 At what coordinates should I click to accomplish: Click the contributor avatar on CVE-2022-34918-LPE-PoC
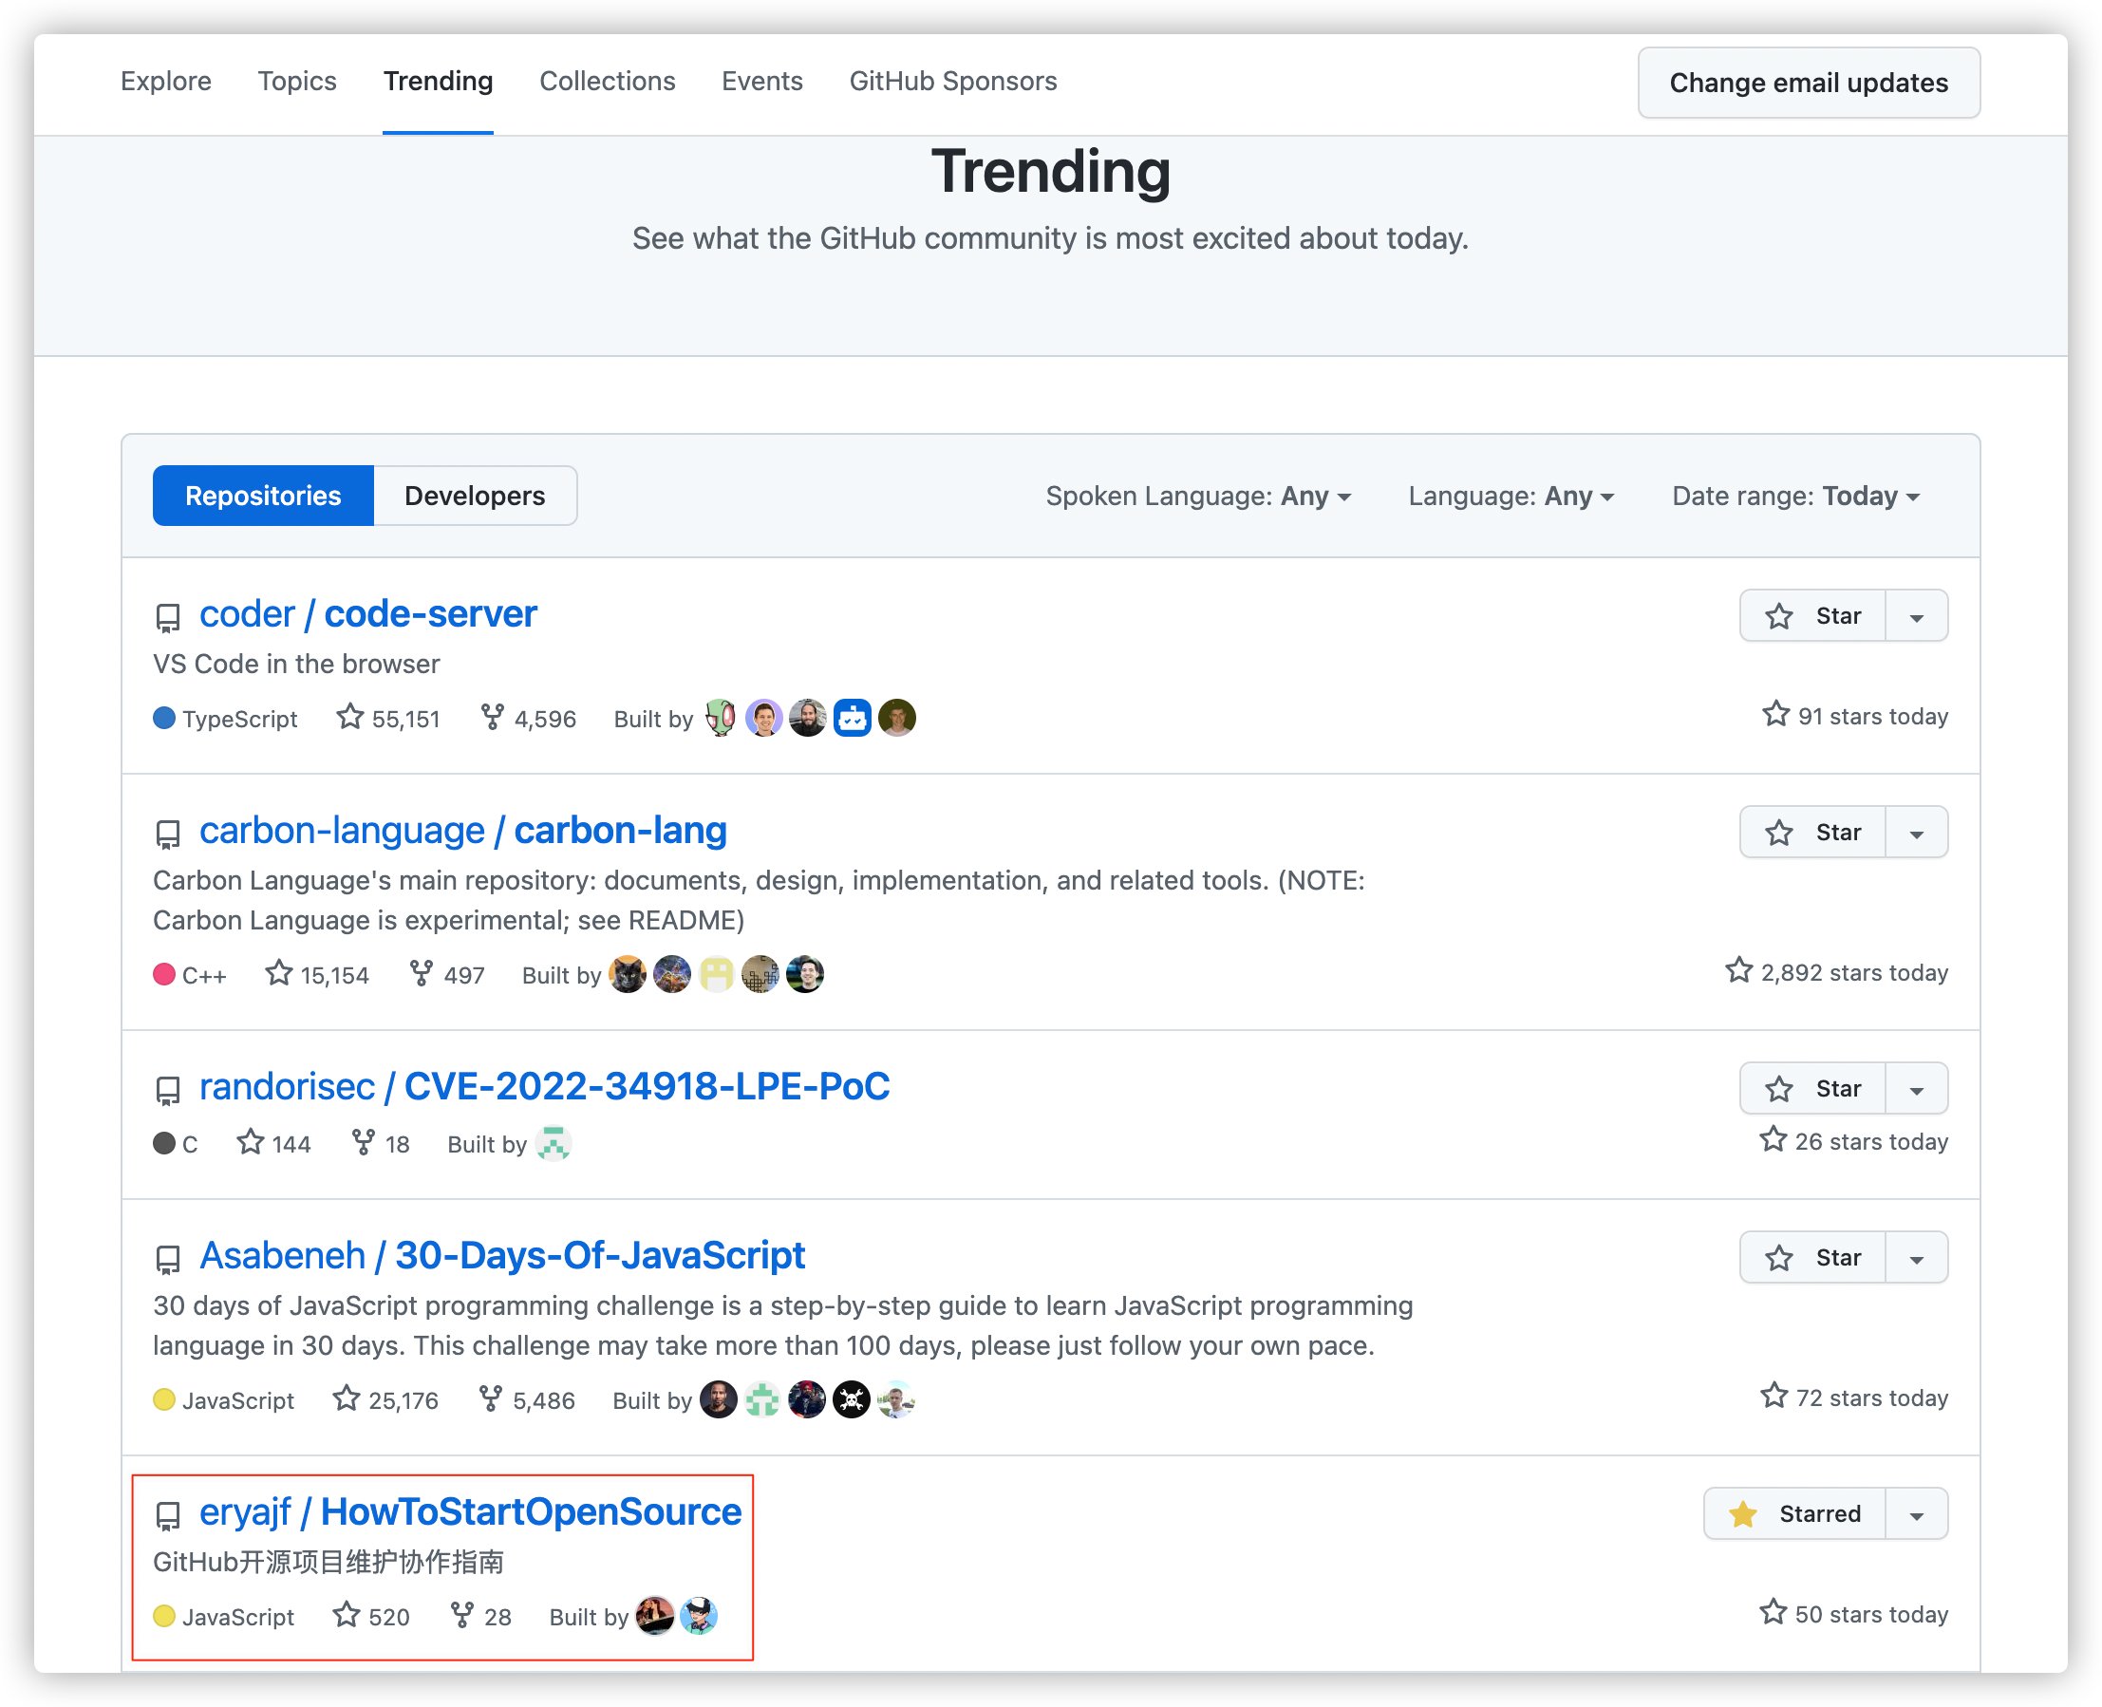pos(554,1144)
